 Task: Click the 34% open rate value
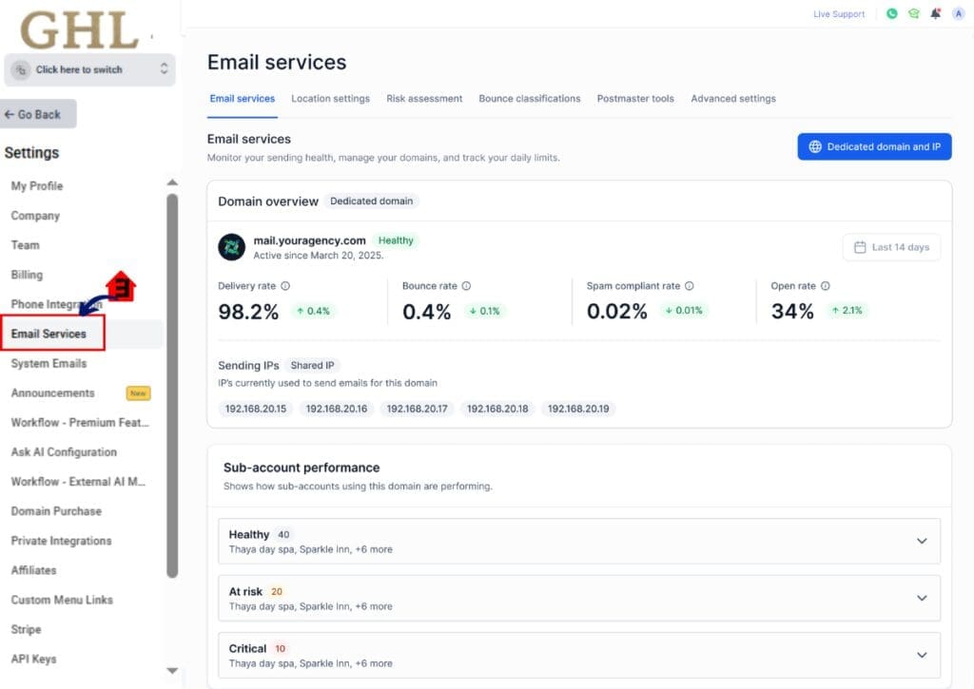792,311
